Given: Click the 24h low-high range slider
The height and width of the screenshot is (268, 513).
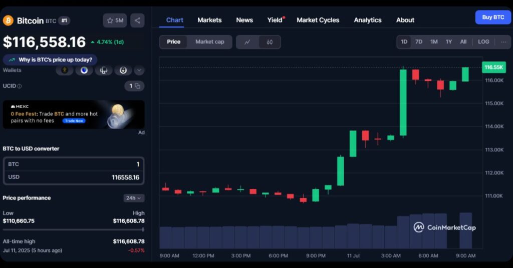Looking at the screenshot, I should coord(74,230).
